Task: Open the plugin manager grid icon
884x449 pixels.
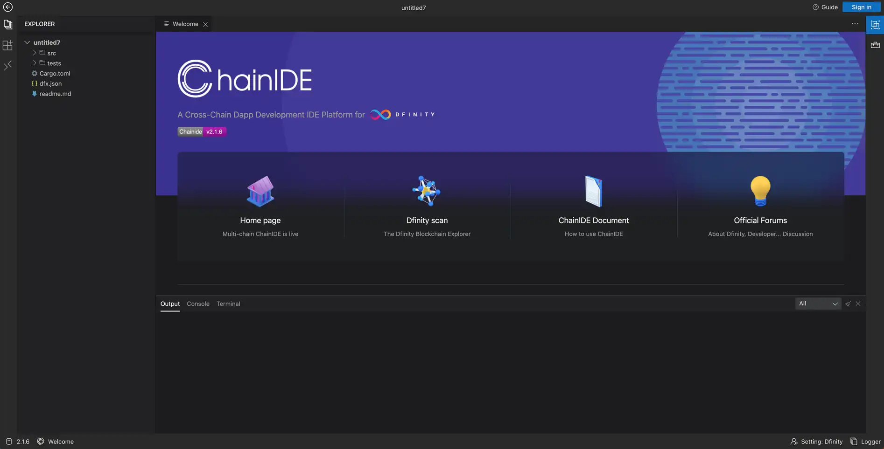Action: coord(8,45)
